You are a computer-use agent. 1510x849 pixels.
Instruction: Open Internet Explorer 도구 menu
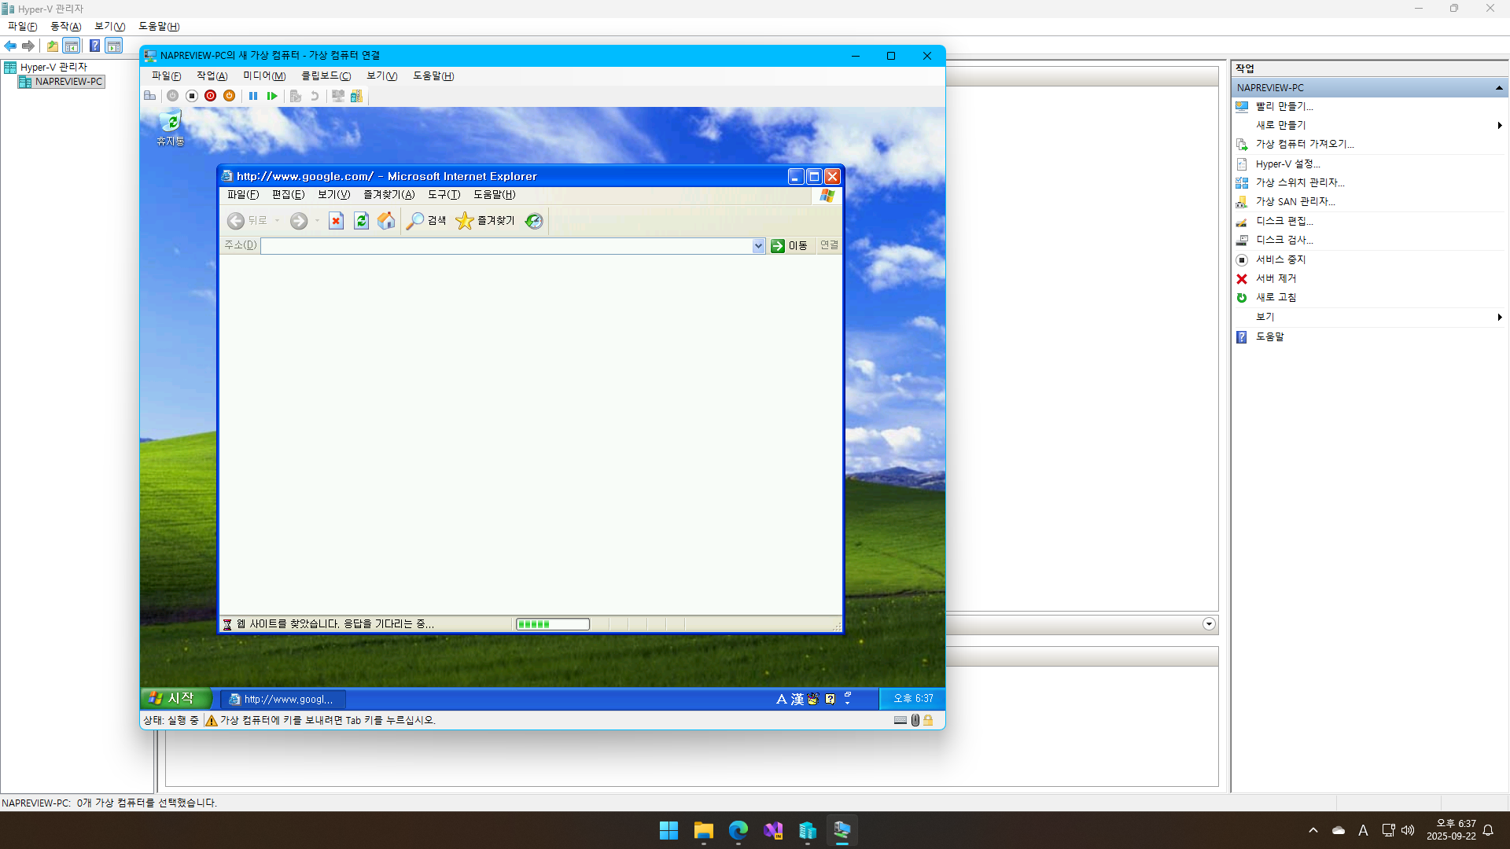[444, 195]
